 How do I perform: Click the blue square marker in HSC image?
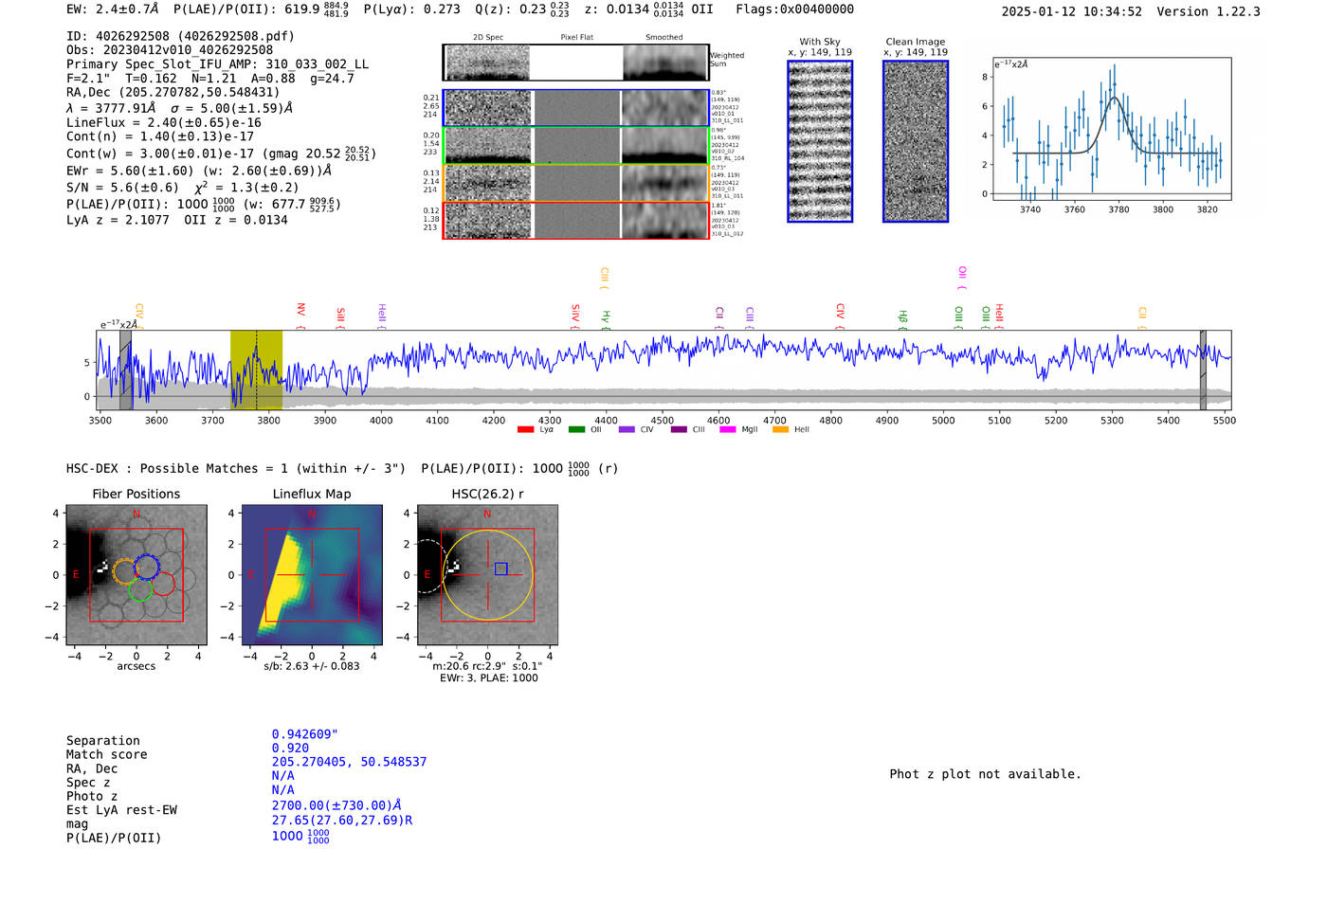coord(501,569)
